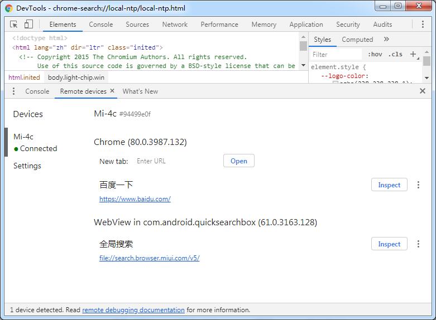Go to the Performance tab

click(219, 25)
